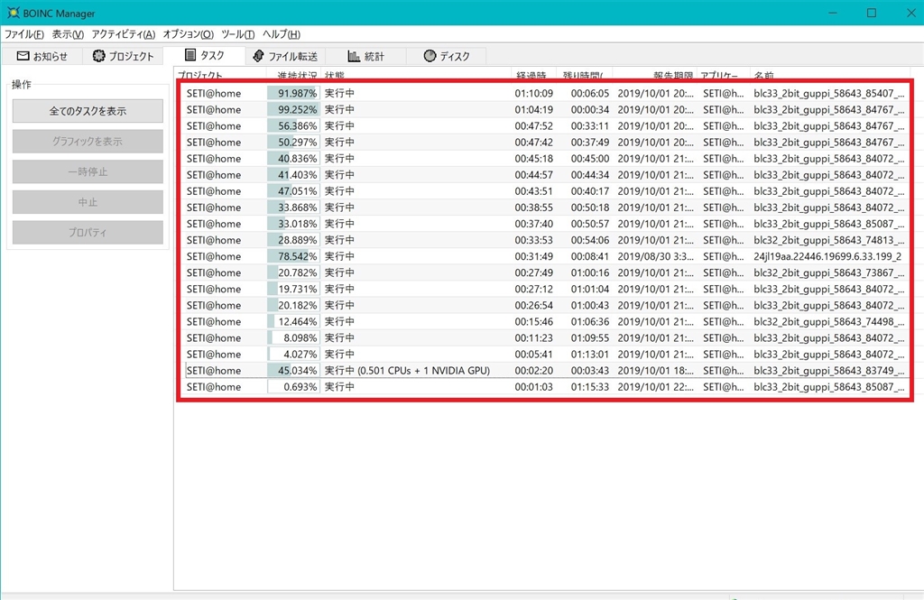Click the プロパティ button
924x600 pixels.
[x=88, y=232]
